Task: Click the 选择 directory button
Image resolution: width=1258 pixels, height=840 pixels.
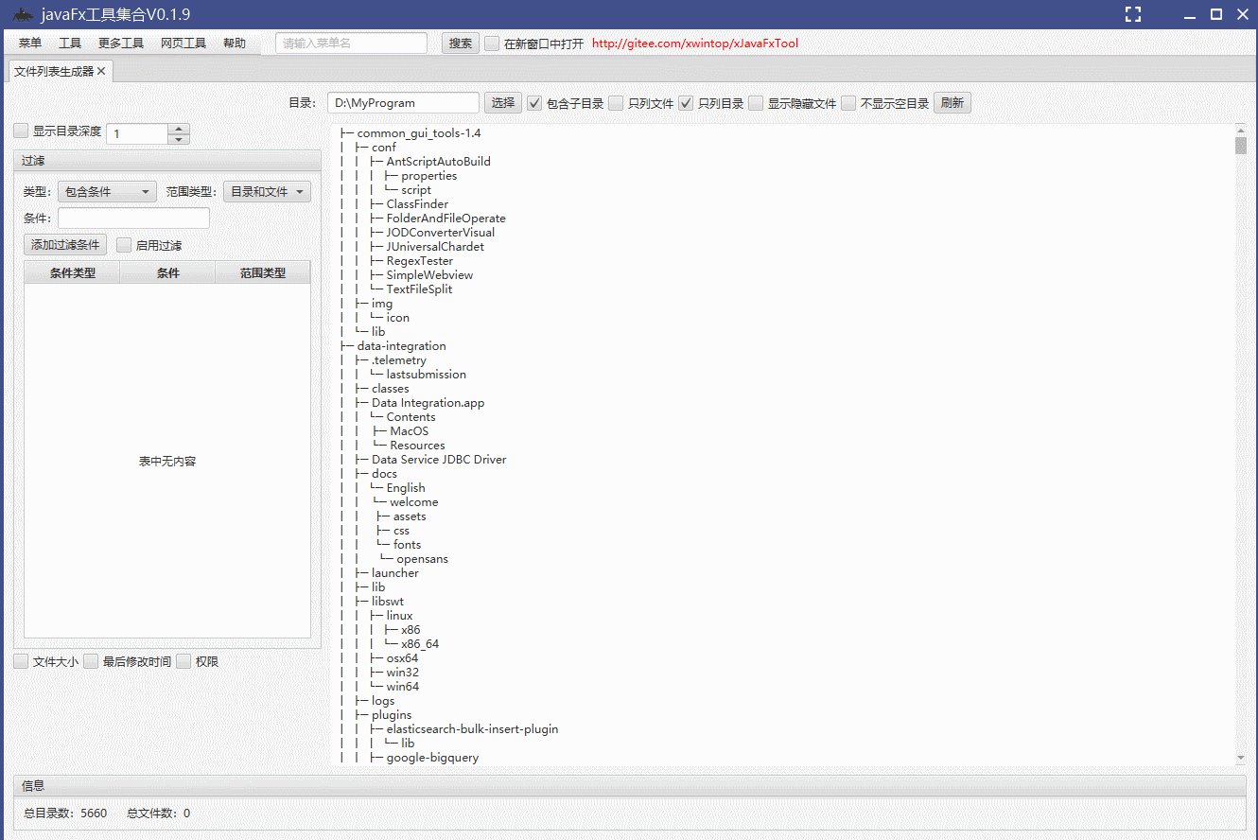Action: pyautogui.click(x=503, y=103)
